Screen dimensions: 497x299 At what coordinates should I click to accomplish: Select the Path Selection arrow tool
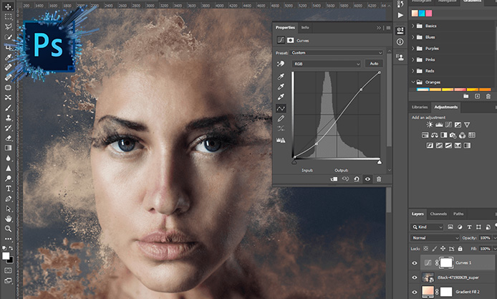(x=9, y=209)
